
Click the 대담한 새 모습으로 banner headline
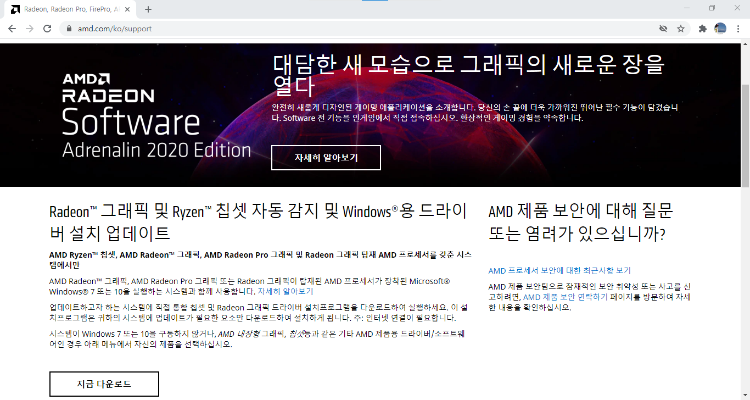pyautogui.click(x=468, y=75)
